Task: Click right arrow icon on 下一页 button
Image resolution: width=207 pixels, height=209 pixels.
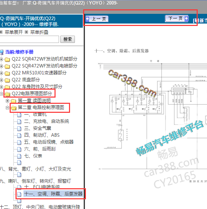Action: [x=186, y=18]
